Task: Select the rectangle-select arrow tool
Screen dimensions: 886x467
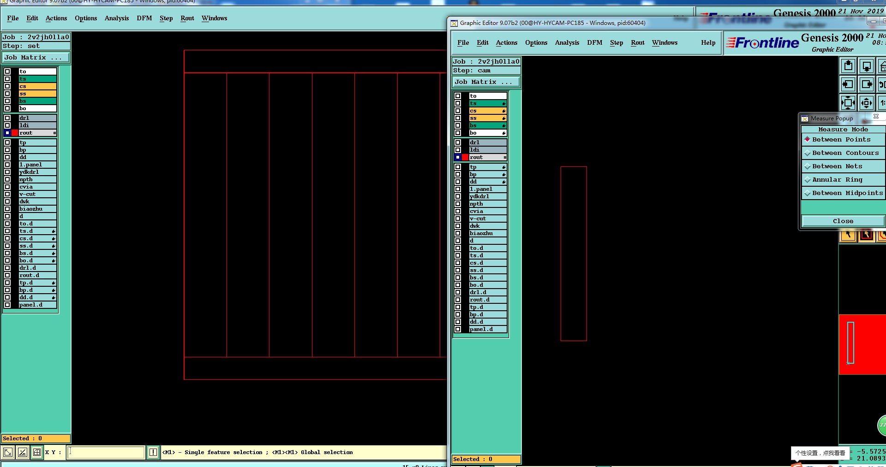Action: pos(867,235)
